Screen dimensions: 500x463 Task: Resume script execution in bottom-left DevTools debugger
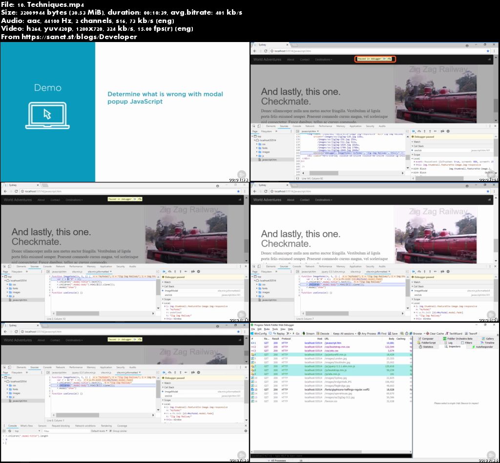click(x=164, y=373)
